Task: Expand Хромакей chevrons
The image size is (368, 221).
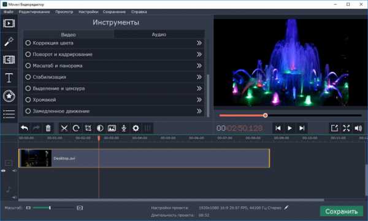Action: click(x=199, y=99)
